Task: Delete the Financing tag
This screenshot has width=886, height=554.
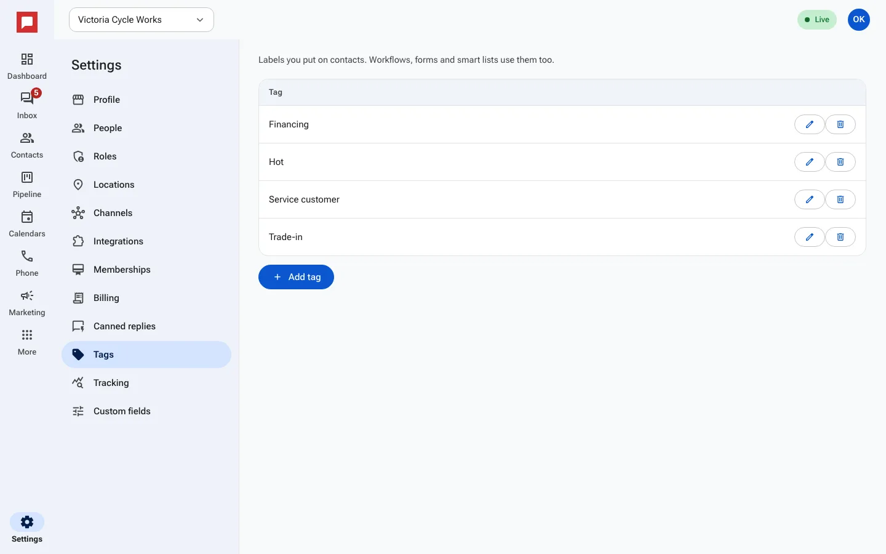Action: pos(840,124)
